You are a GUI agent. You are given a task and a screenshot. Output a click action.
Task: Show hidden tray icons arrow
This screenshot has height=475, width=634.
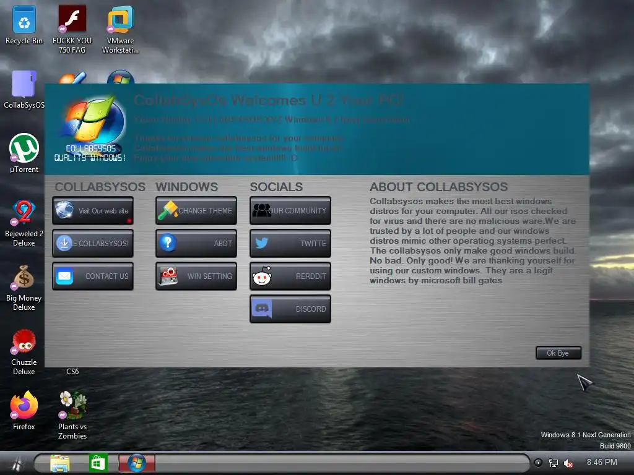pos(538,463)
